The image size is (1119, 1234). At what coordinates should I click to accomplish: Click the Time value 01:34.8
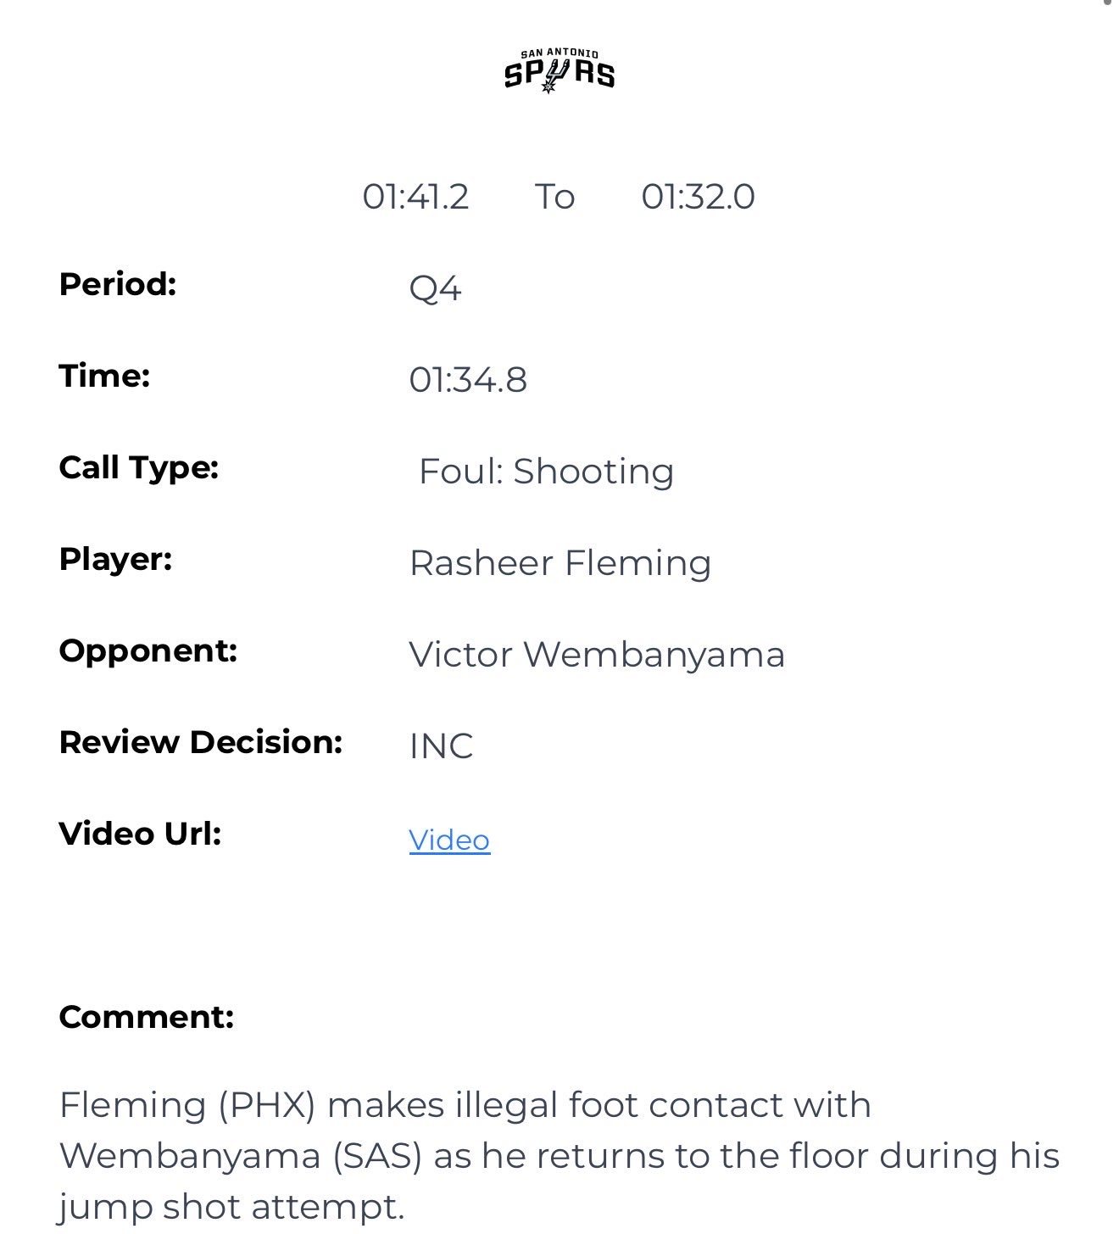pyautogui.click(x=468, y=380)
